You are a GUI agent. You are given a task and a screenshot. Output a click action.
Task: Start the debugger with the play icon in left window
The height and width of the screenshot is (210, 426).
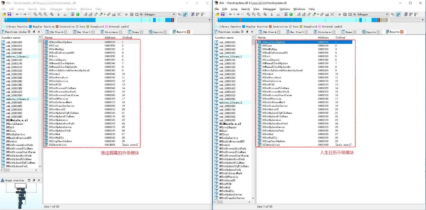(127, 14)
